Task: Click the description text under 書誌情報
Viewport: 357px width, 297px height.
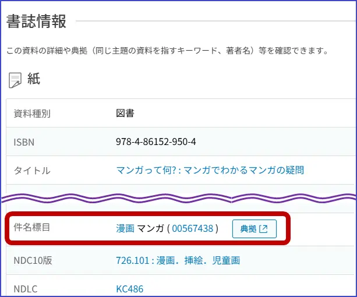Action: point(167,51)
